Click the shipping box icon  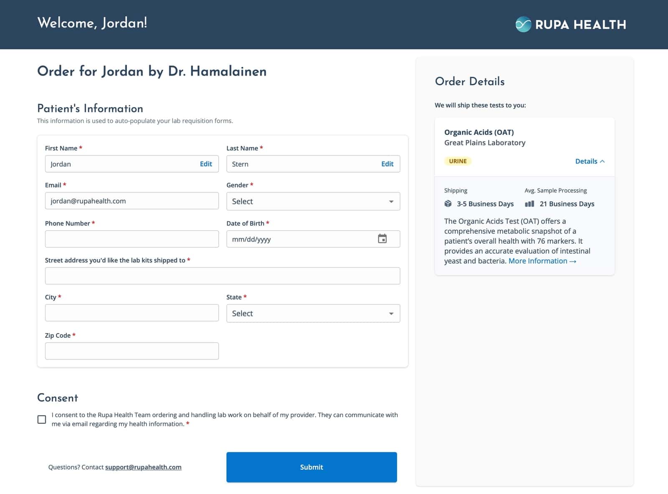click(448, 204)
